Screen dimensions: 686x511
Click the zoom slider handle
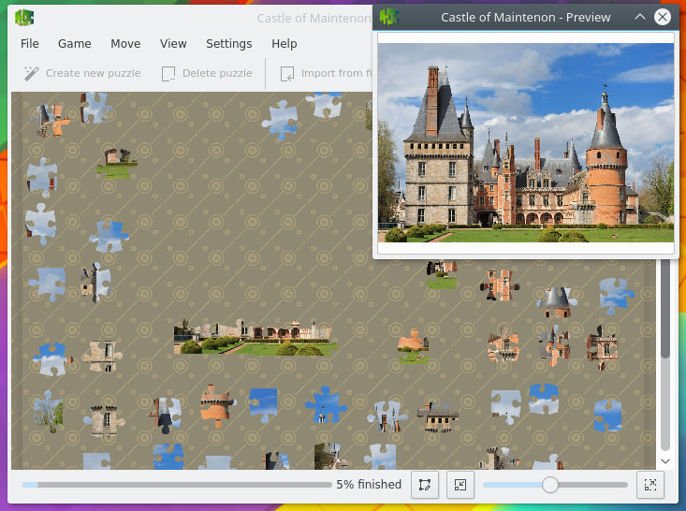[550, 484]
